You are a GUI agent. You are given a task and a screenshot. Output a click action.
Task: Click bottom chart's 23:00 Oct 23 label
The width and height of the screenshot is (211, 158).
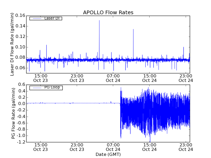(x=77, y=147)
